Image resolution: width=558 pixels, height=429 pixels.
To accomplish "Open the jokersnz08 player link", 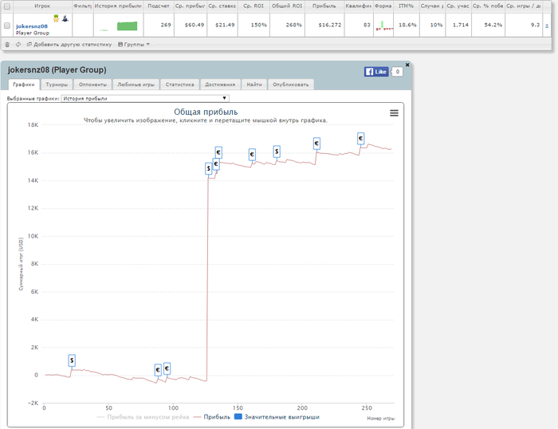I will coord(32,26).
